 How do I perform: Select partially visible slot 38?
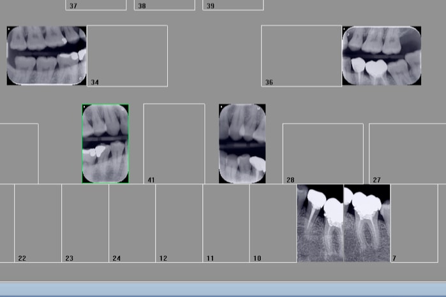165,5
